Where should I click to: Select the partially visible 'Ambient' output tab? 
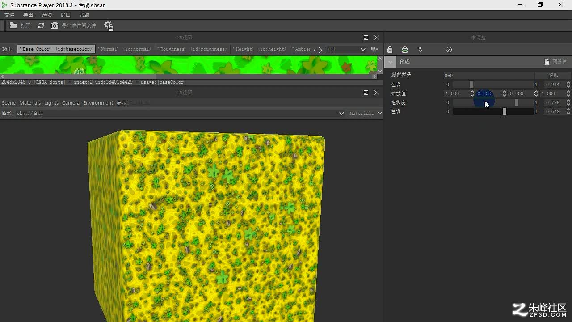pos(301,49)
